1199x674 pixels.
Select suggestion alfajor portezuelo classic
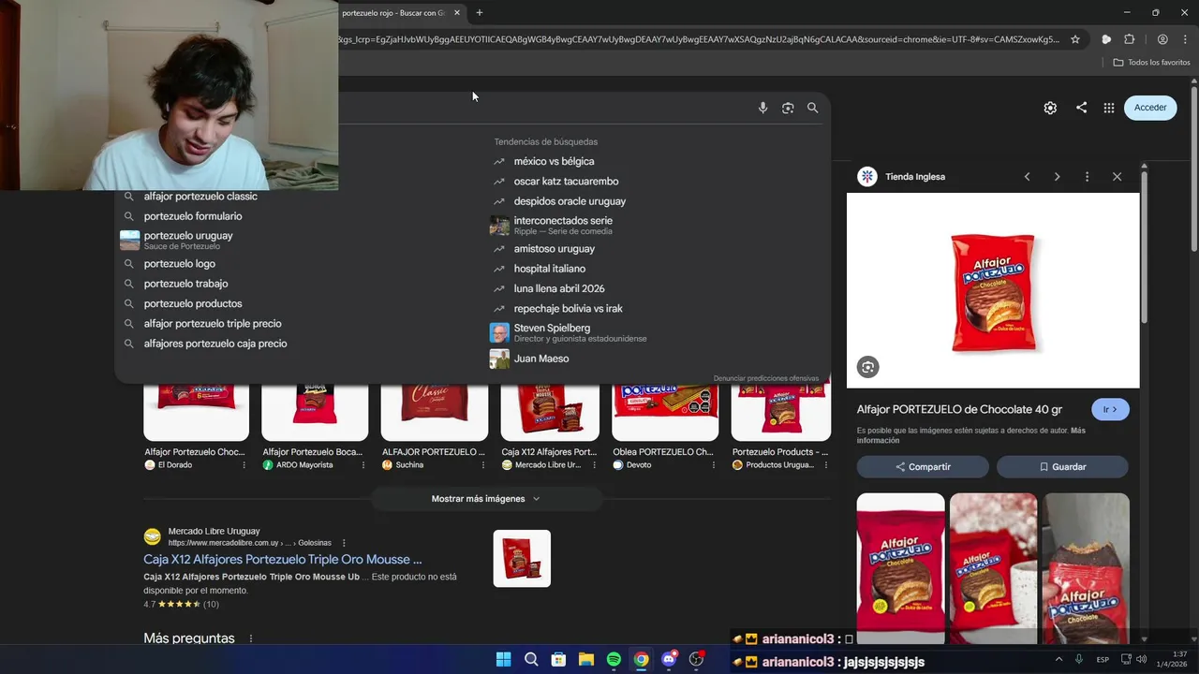pyautogui.click(x=200, y=197)
